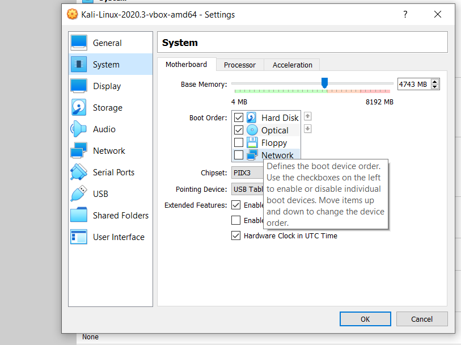
Task: Switch to the Motherboard tab
Action: (x=187, y=65)
